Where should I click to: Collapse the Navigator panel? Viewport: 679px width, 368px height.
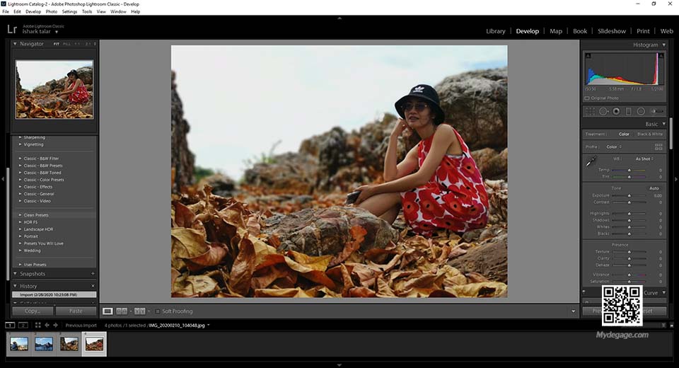tap(15, 44)
